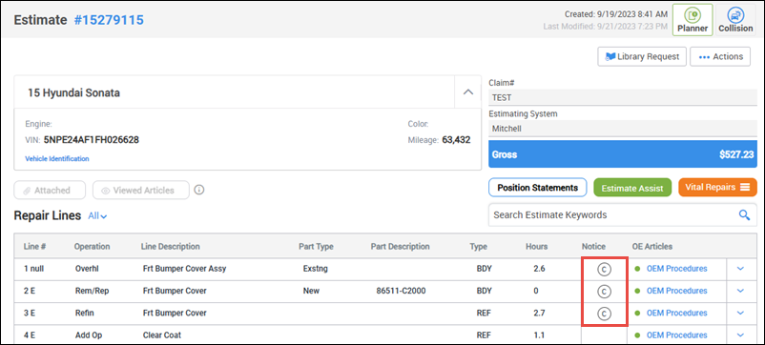Click the Exstng part type cell

315,269
